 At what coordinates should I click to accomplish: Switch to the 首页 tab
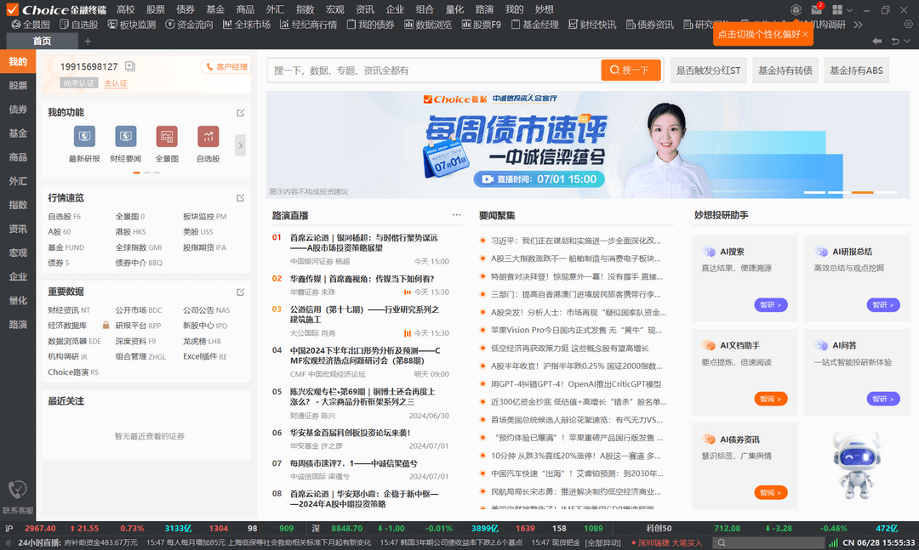click(x=41, y=40)
